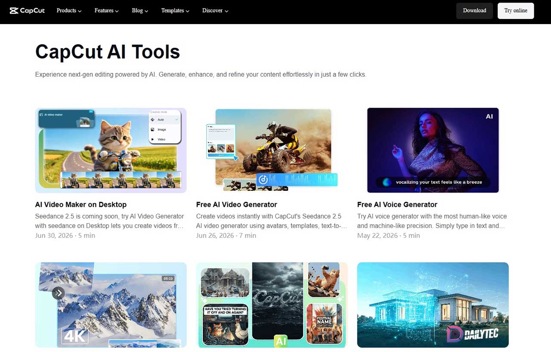Expand the Blog menu chevron

click(x=146, y=11)
